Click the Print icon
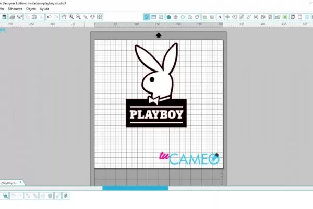Viewport: 313px width, 209px height. point(12,17)
